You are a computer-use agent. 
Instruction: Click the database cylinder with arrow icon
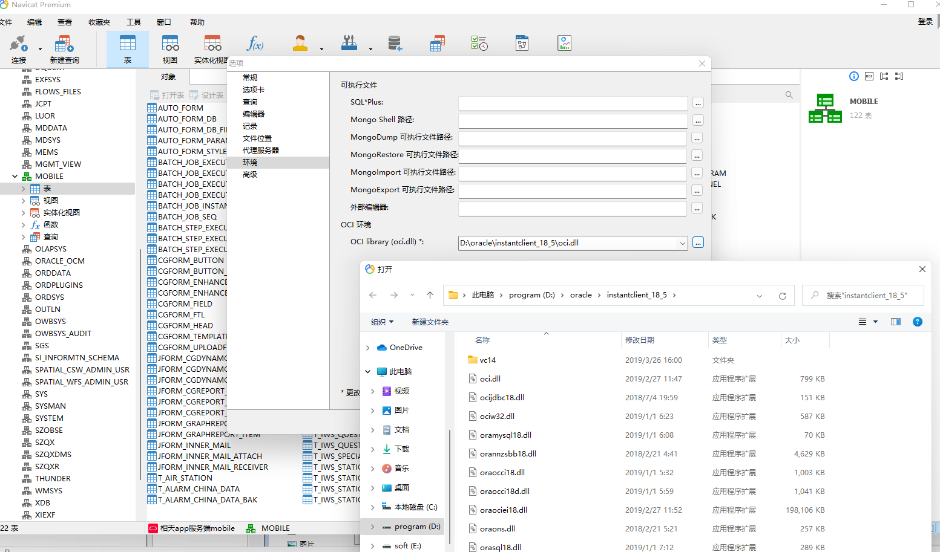(395, 44)
